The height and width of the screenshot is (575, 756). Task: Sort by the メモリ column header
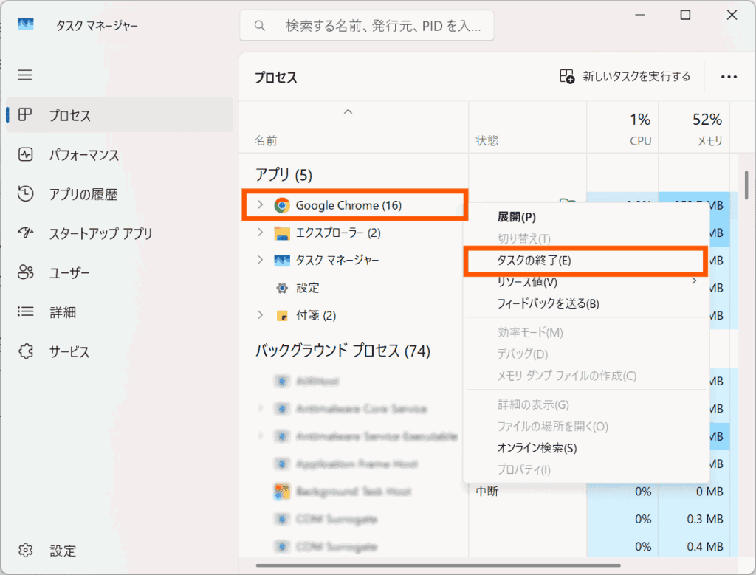pos(694,128)
